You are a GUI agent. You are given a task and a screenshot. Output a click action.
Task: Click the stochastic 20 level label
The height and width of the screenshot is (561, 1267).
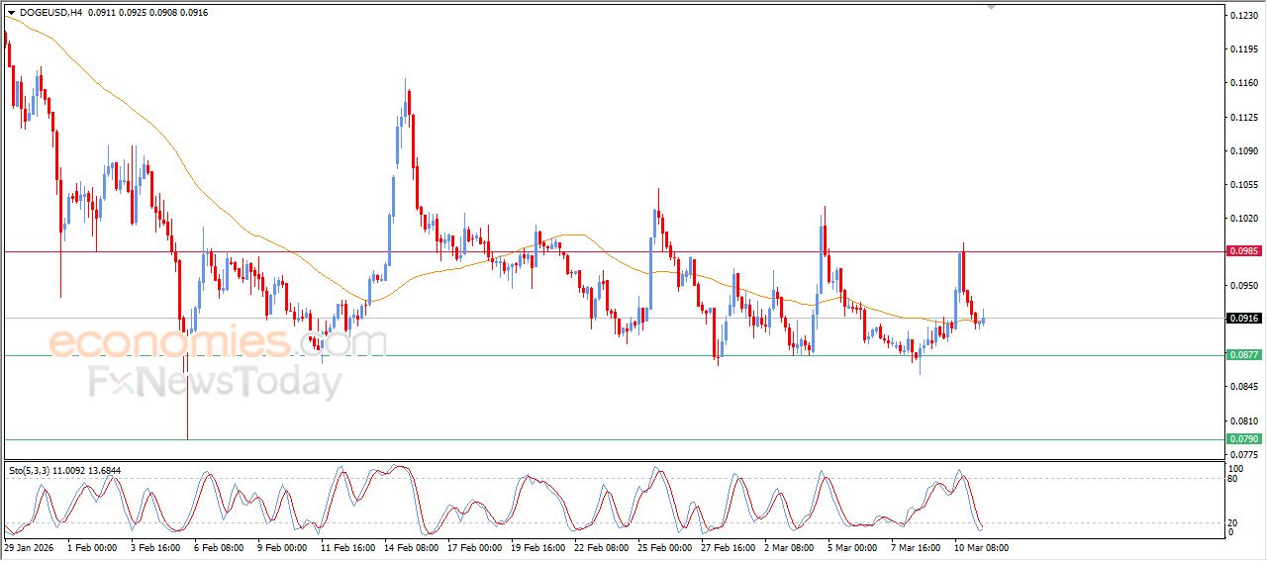pos(1233,522)
